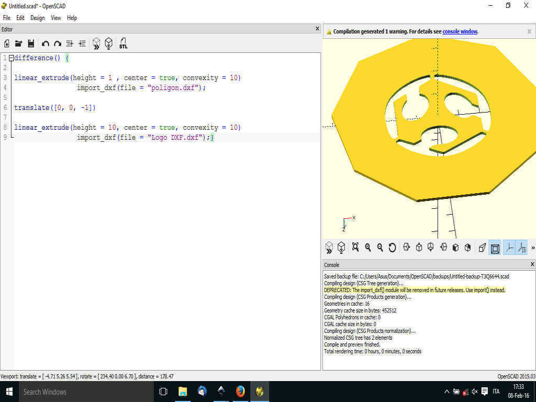The width and height of the screenshot is (536, 402).
Task: Click the DEPRECATED warning line in console
Action: [x=415, y=290]
